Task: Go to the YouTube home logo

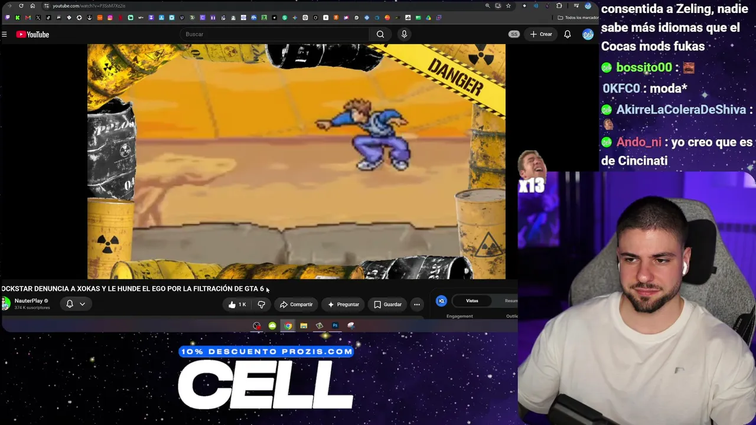Action: 32,34
